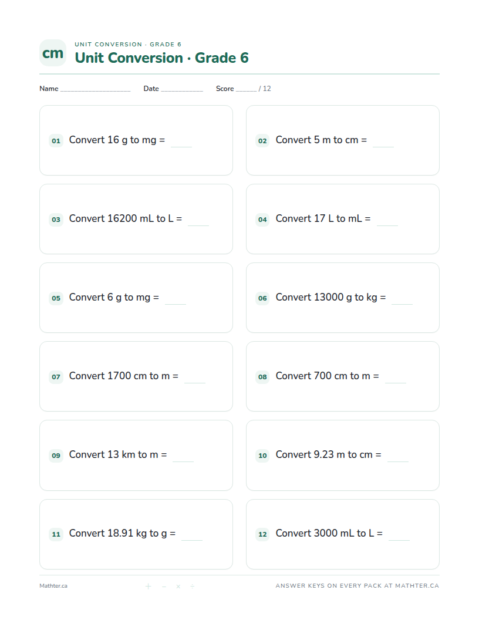The height and width of the screenshot is (620, 479).
Task: Click the Date blank line
Action: 182,90
